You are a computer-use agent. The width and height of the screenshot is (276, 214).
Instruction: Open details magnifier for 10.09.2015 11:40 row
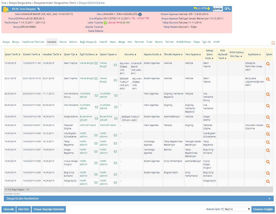268,64
